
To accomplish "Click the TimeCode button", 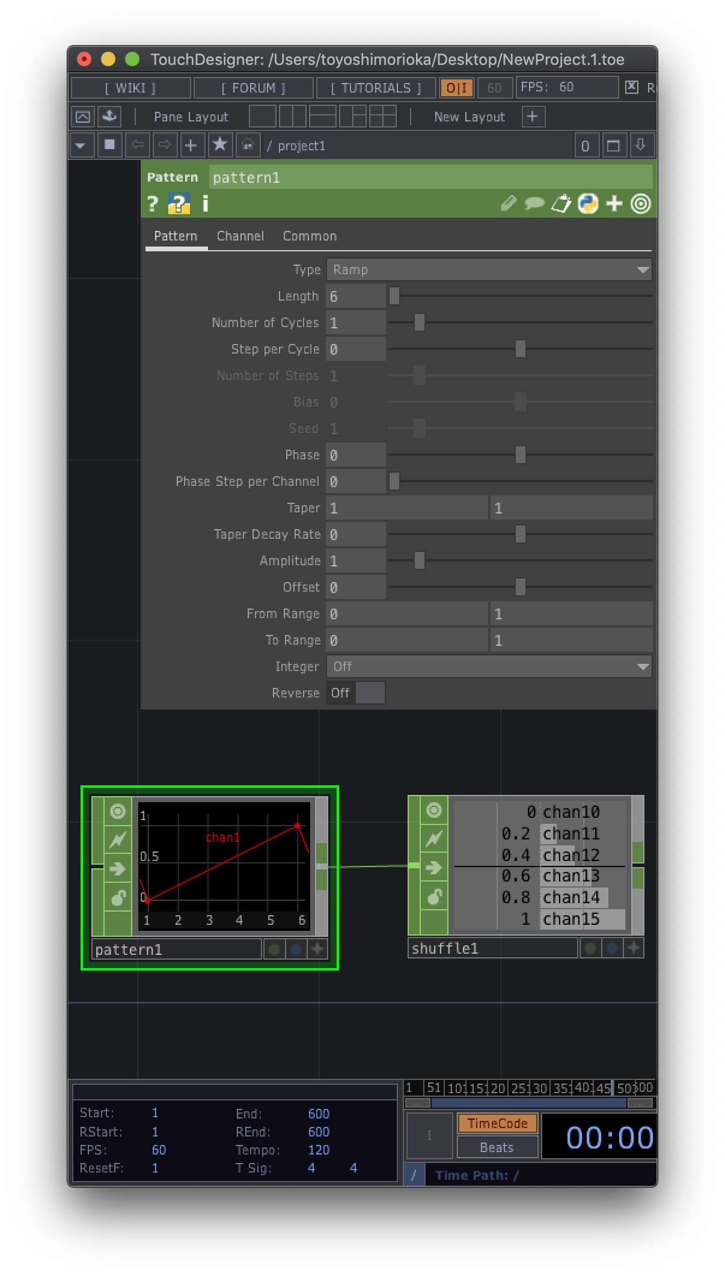I will point(497,1123).
